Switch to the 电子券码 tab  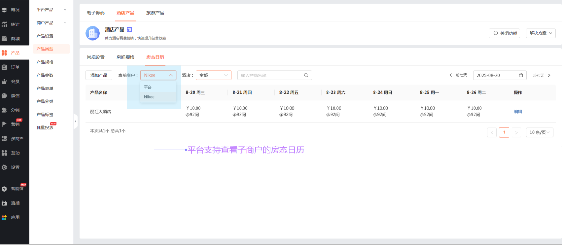pos(96,13)
